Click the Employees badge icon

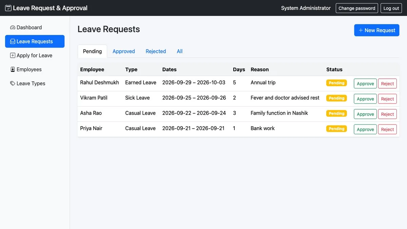point(13,69)
